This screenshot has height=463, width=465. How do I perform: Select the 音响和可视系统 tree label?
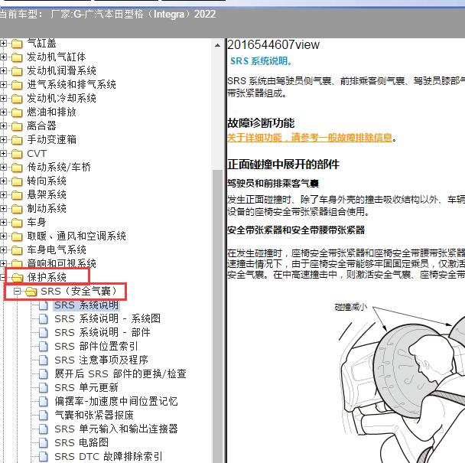61,263
